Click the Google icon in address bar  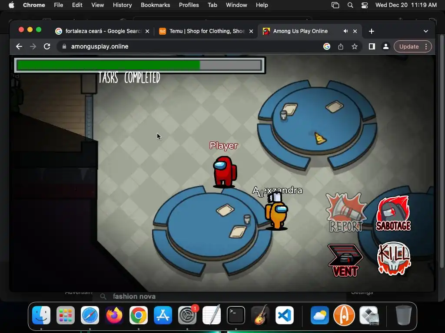point(327,46)
